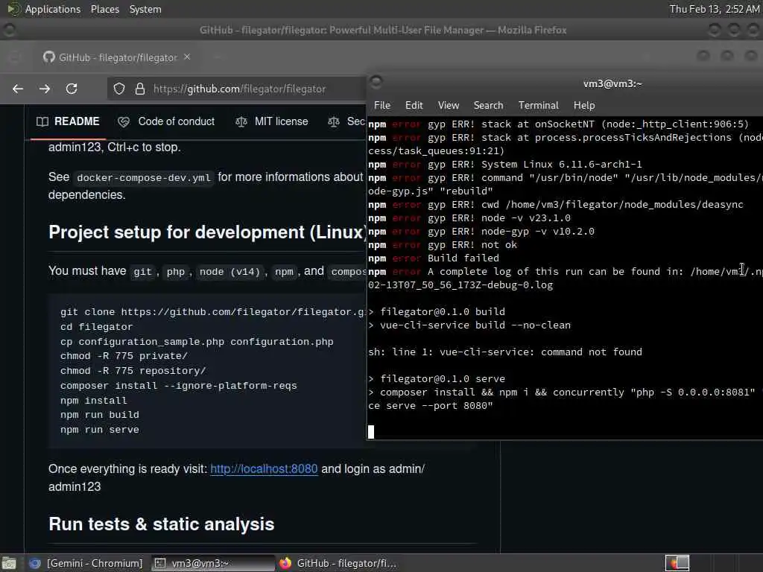Click terminal line 'node -v v23.1.0'
763x572 pixels.
click(x=525, y=218)
